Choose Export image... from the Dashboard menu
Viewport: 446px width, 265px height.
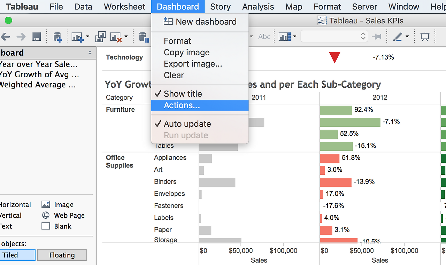(200, 64)
